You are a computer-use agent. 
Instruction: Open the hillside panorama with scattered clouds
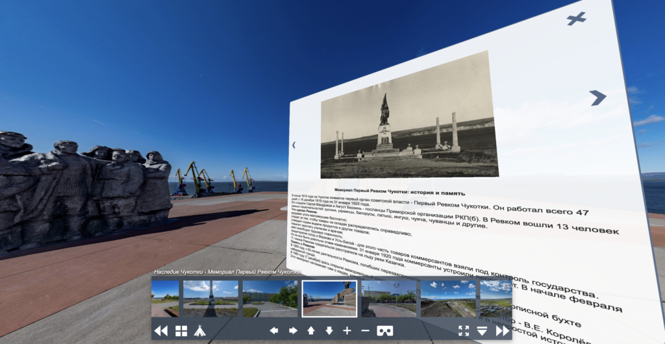(x=448, y=299)
